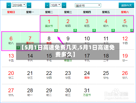
Task: Select October 24 霜降 date cell
Action: [x=87, y=75]
